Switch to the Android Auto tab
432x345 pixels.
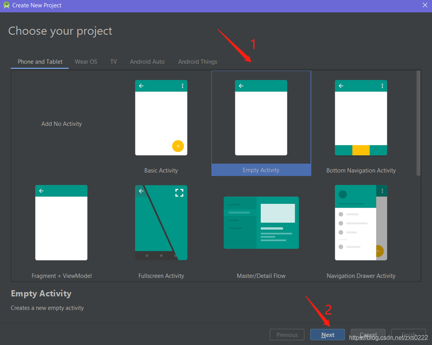point(147,61)
